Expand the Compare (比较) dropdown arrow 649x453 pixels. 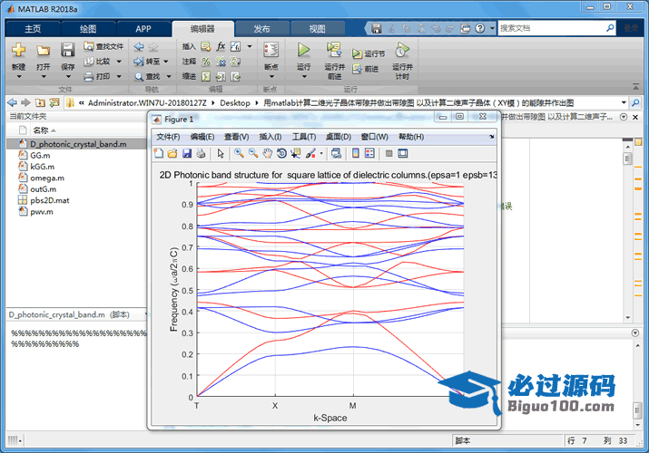[119, 62]
